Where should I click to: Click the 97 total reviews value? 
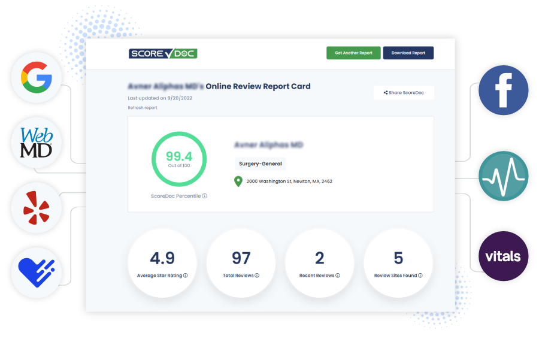(x=241, y=258)
